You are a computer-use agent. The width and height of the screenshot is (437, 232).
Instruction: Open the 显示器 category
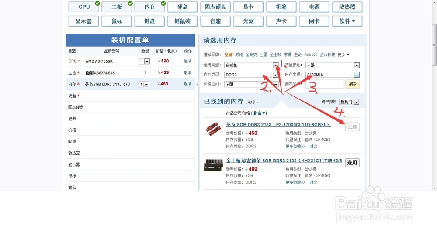[83, 21]
